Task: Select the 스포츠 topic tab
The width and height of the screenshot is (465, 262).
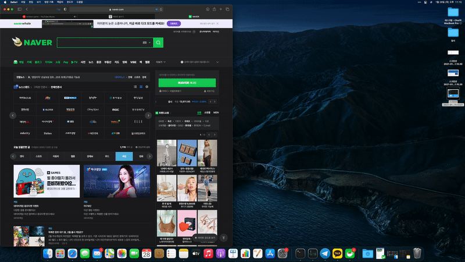Action: pyautogui.click(x=39, y=156)
